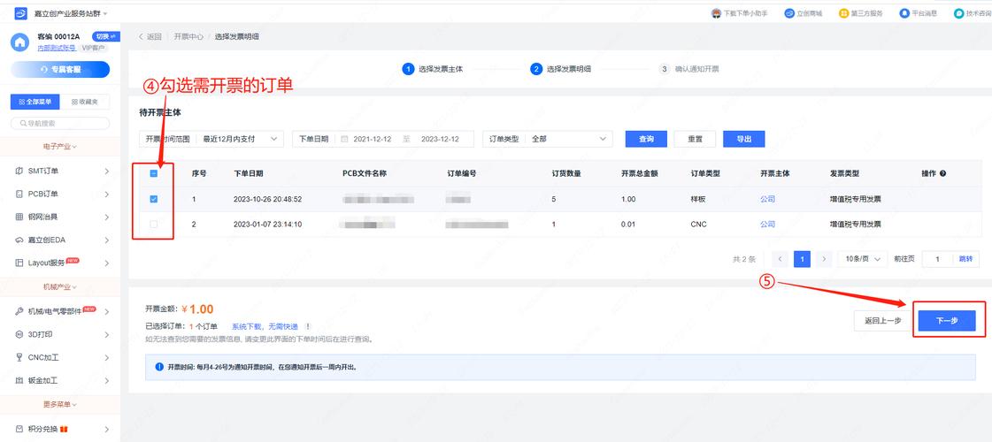The image size is (992, 442).
Task: Click the magnifier icon in 导航搜索 box
Action: click(x=23, y=123)
